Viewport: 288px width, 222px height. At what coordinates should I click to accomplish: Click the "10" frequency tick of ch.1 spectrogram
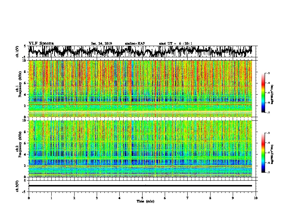coord(24,61)
